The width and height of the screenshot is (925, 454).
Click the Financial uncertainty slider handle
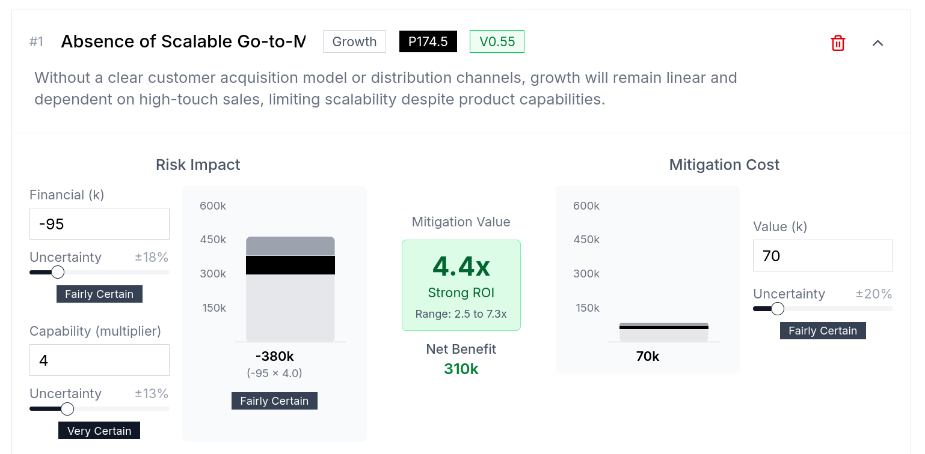click(x=58, y=272)
